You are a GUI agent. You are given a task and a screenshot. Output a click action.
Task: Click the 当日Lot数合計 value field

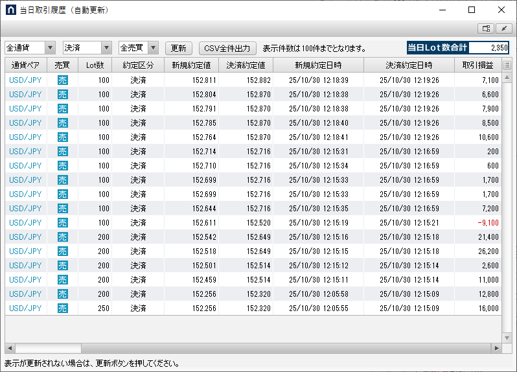[x=489, y=48]
